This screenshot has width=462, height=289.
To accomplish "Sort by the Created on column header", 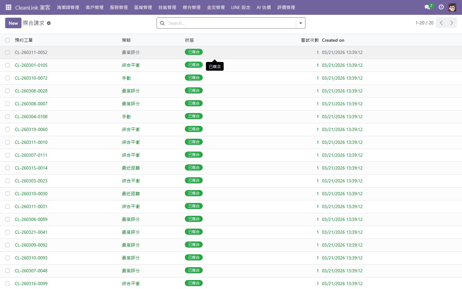I will (333, 40).
